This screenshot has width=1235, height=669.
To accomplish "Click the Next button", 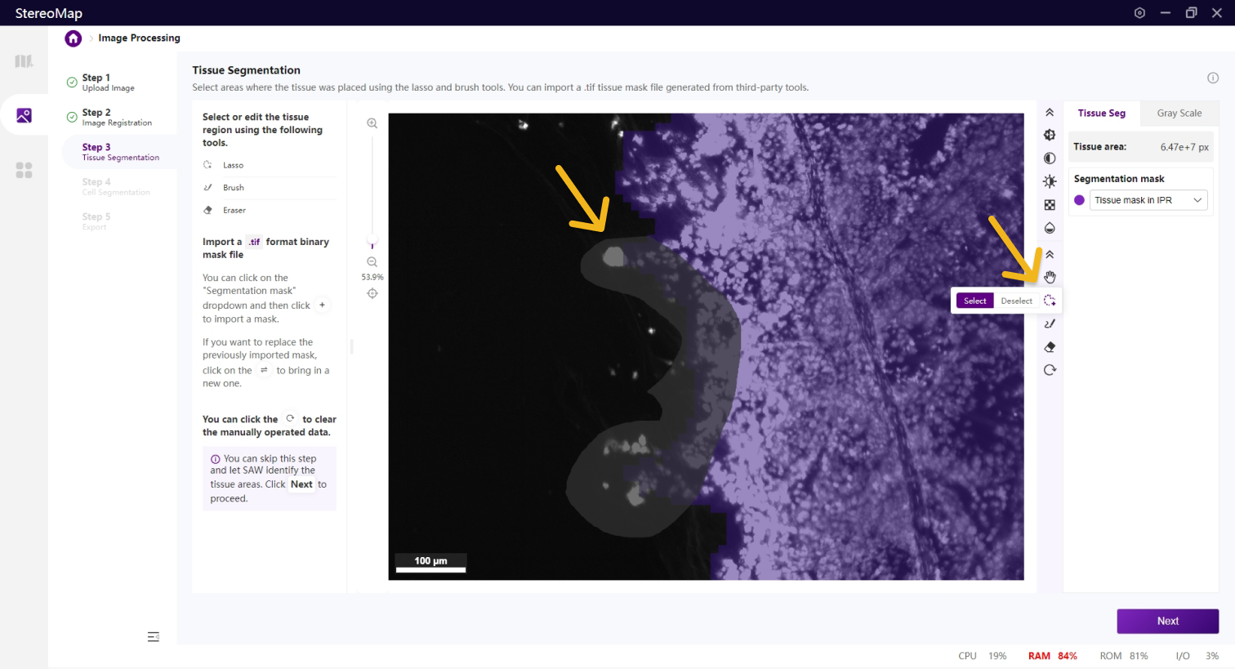I will 1167,621.
